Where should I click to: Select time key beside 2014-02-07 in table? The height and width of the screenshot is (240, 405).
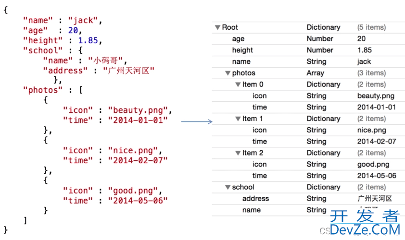click(260, 142)
